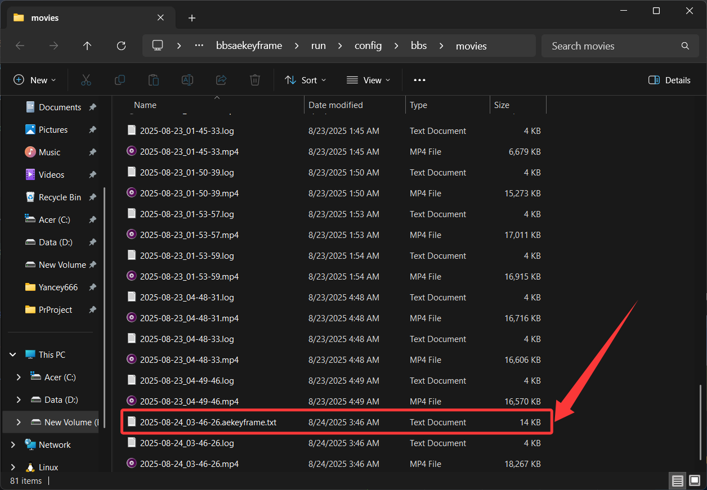Navigate to bbs folder in address bar

pyautogui.click(x=419, y=46)
